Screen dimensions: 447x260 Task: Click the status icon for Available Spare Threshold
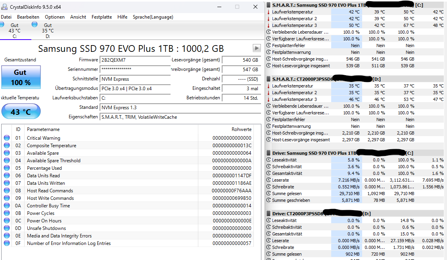click(7, 160)
